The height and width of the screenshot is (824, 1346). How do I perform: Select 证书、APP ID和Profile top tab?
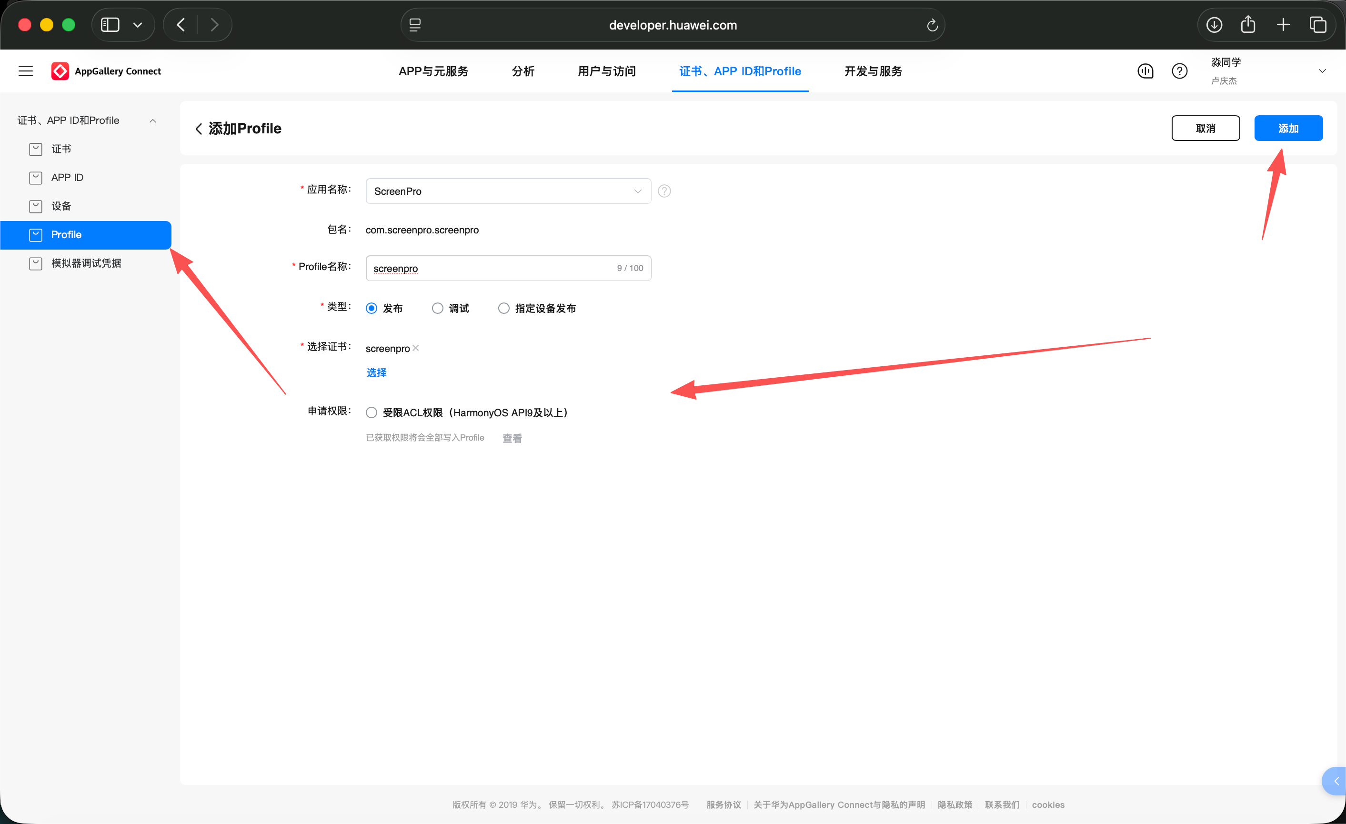tap(740, 71)
